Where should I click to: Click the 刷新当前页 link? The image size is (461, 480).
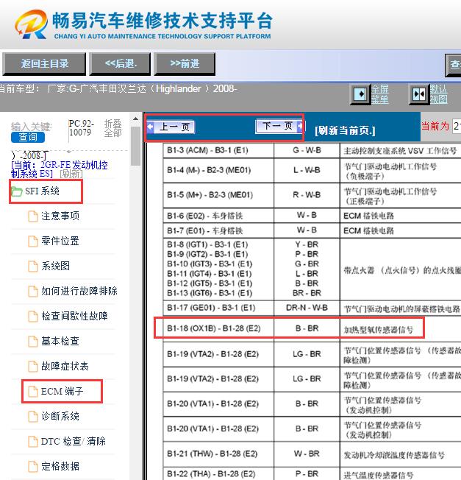[345, 131]
